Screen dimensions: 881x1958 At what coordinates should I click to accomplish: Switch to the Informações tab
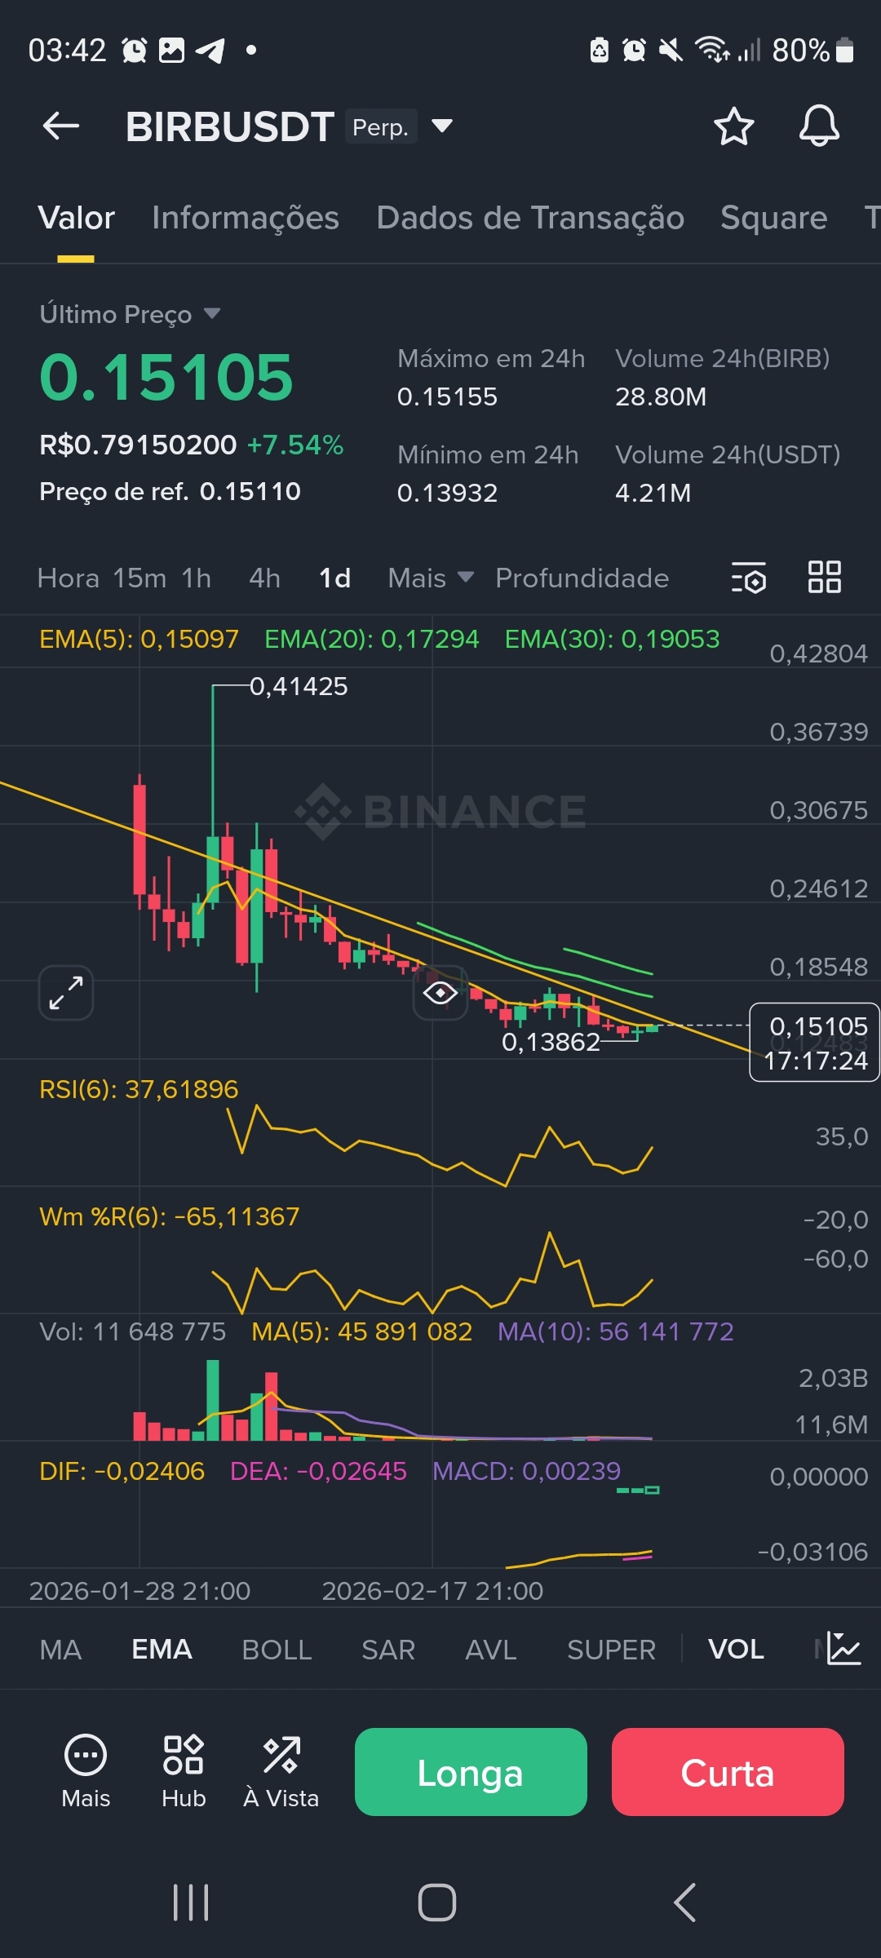(246, 218)
